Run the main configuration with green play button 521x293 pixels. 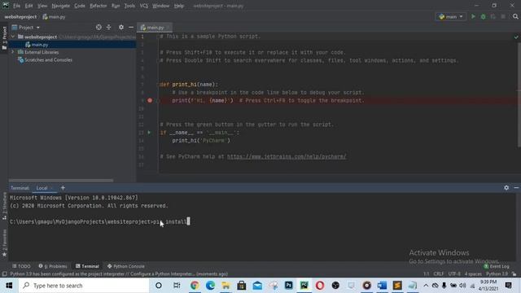pyautogui.click(x=473, y=16)
